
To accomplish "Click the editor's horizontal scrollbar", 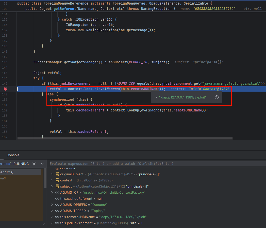I will (125, 138).
